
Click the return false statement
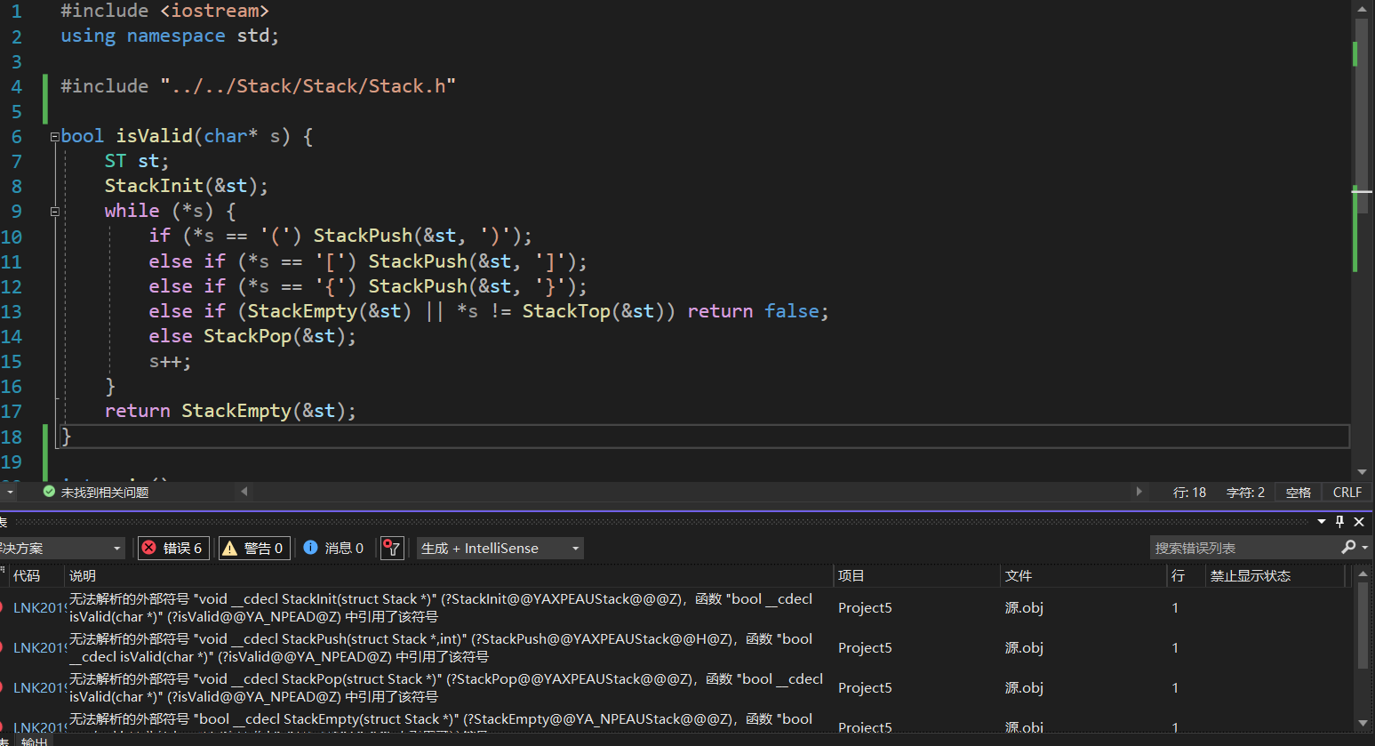coord(757,311)
